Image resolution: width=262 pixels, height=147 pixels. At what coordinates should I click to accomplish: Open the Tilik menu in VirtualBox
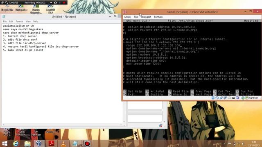point(136,17)
